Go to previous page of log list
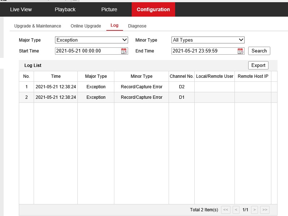288x216 pixels. coord(236,210)
